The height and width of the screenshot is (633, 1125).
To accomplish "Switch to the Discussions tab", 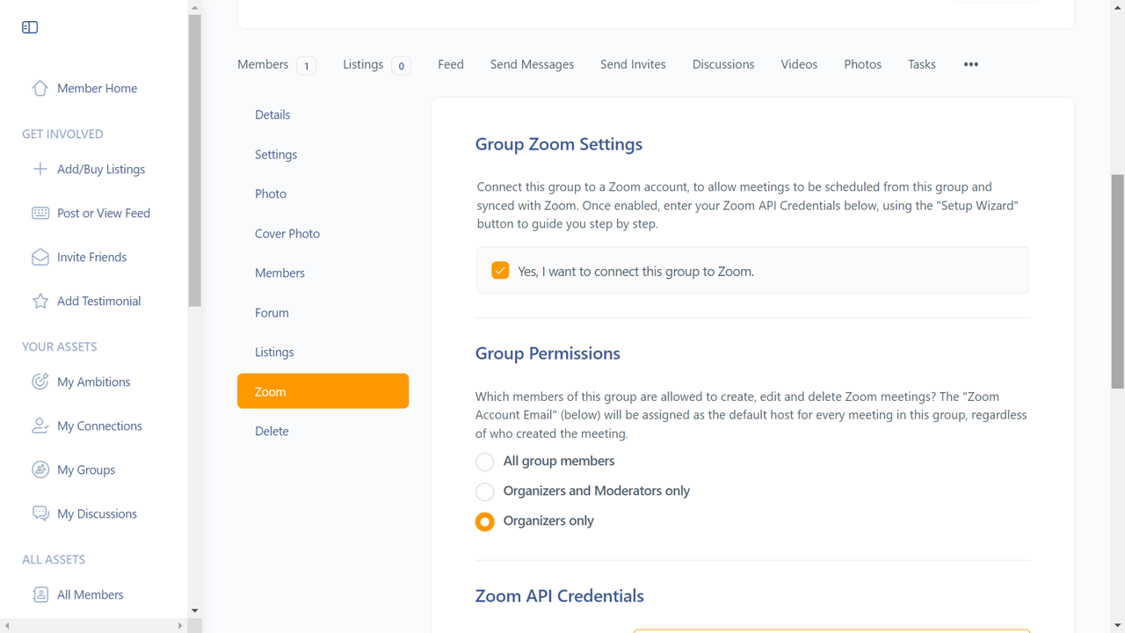I will click(723, 64).
